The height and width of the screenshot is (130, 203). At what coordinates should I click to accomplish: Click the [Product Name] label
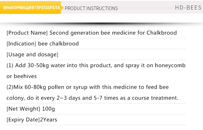tap(27, 33)
